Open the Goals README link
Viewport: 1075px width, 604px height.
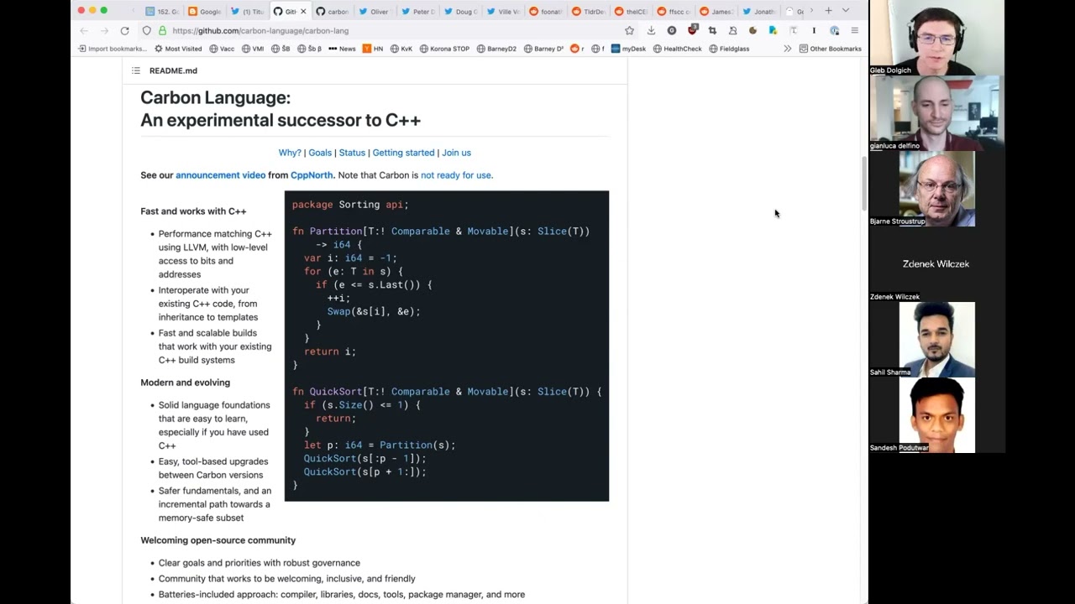[x=320, y=153]
